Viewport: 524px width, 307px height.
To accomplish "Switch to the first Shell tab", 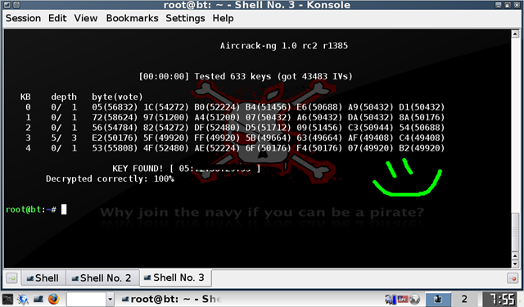I will (x=43, y=278).
